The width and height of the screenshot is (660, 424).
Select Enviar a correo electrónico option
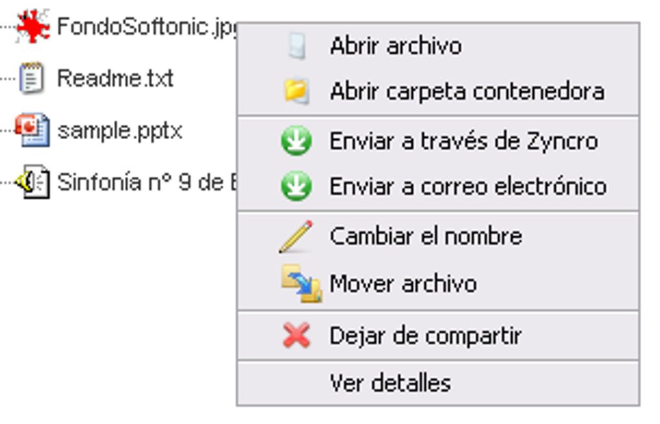tap(468, 186)
